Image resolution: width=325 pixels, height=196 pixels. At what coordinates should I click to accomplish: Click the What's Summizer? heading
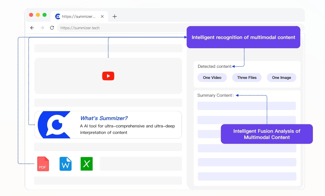point(104,118)
